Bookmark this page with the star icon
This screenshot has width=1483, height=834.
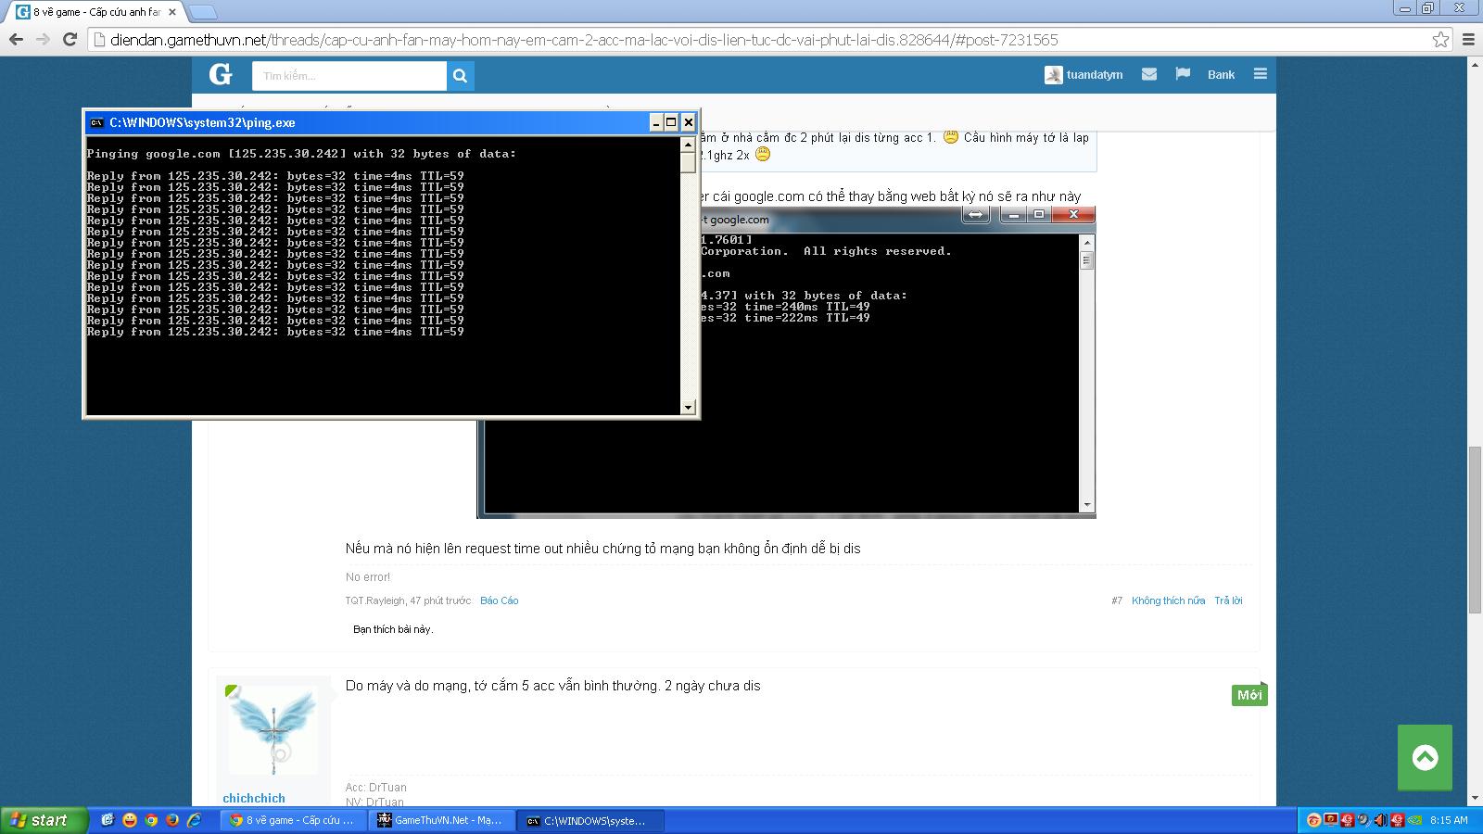[1440, 39]
